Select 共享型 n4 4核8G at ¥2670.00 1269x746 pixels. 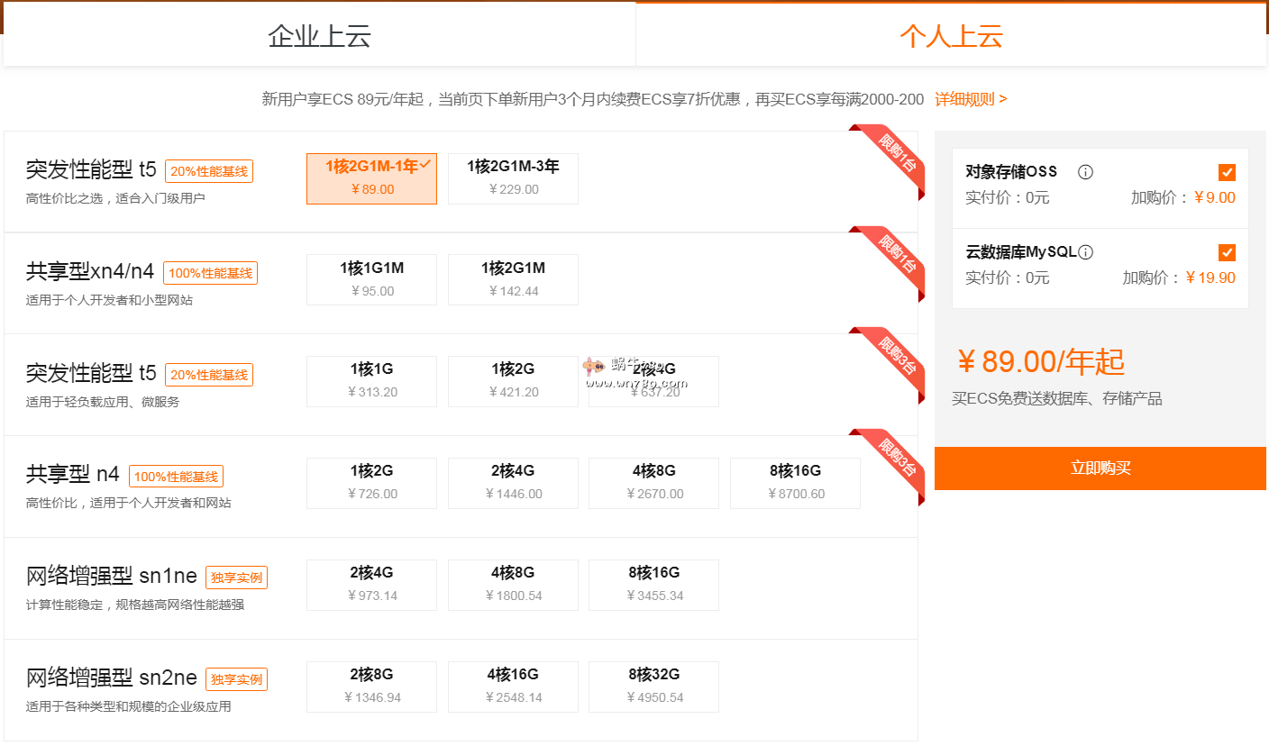(653, 483)
